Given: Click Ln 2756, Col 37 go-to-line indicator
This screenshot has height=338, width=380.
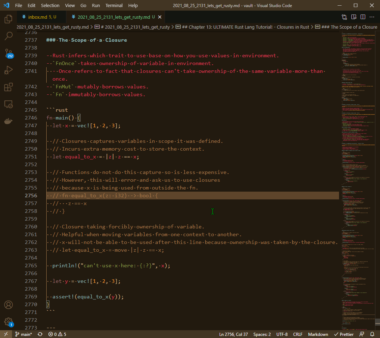Looking at the screenshot, I should 233,334.
